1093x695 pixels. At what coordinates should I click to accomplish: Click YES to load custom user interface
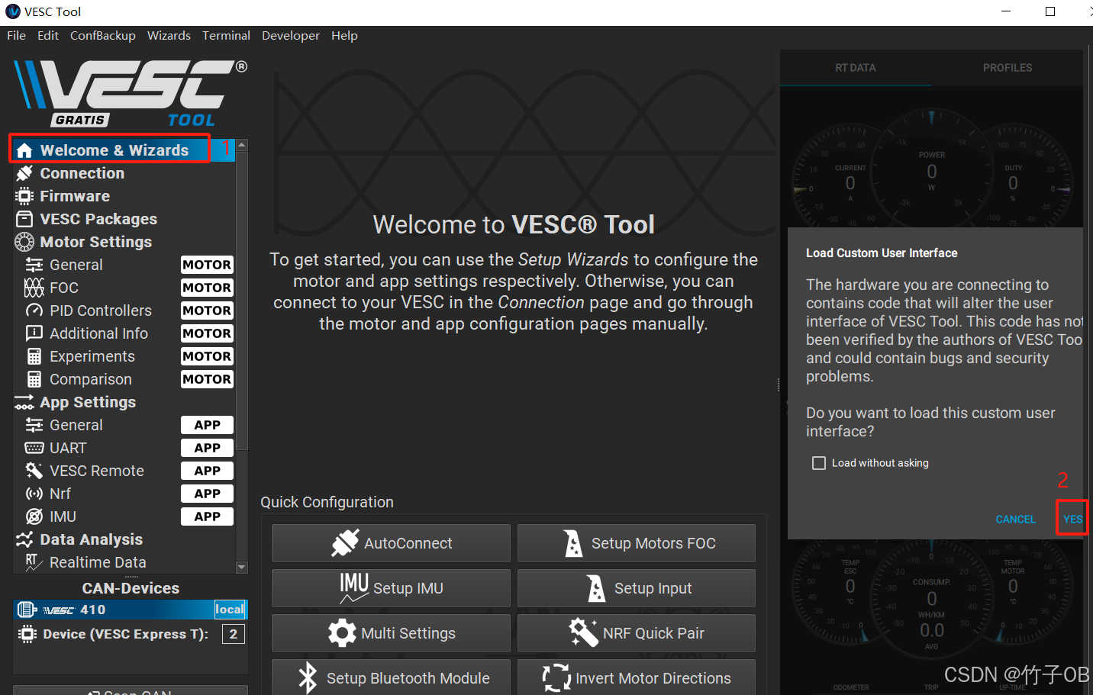1072,519
